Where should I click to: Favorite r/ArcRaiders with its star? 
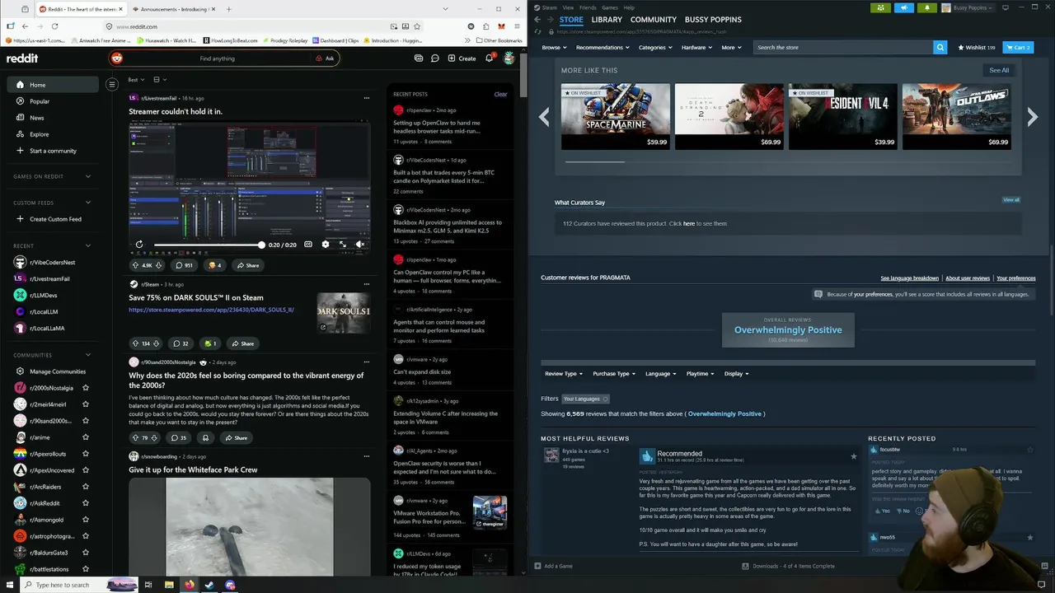click(86, 487)
